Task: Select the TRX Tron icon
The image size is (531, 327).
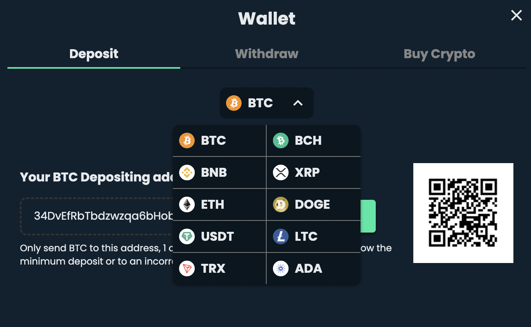Action: click(187, 268)
